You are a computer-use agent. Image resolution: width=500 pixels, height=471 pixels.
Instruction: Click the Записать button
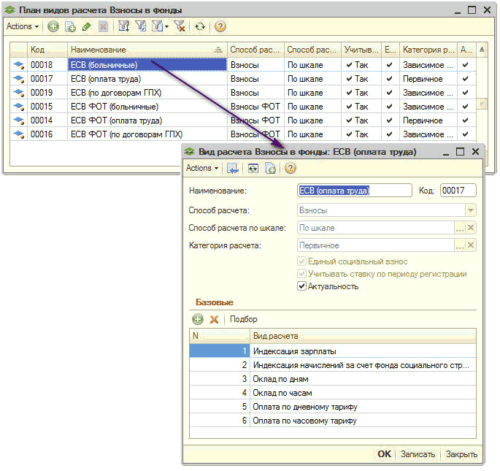pos(418,453)
